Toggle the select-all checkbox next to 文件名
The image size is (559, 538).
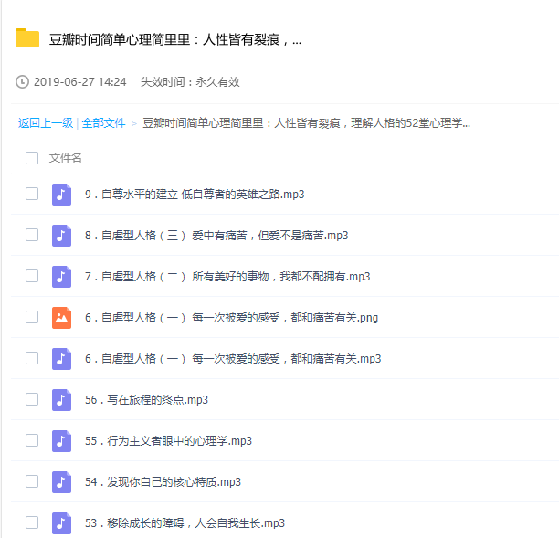[32, 158]
